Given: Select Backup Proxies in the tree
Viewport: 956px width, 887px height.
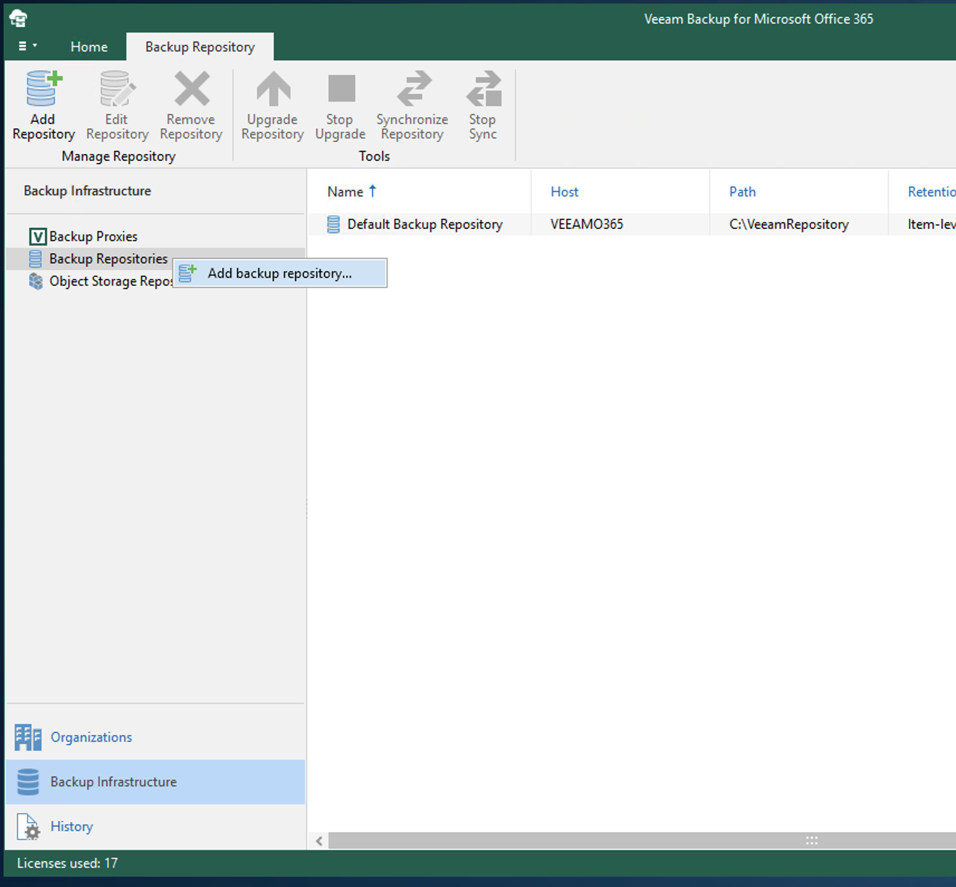Looking at the screenshot, I should pyautogui.click(x=93, y=237).
